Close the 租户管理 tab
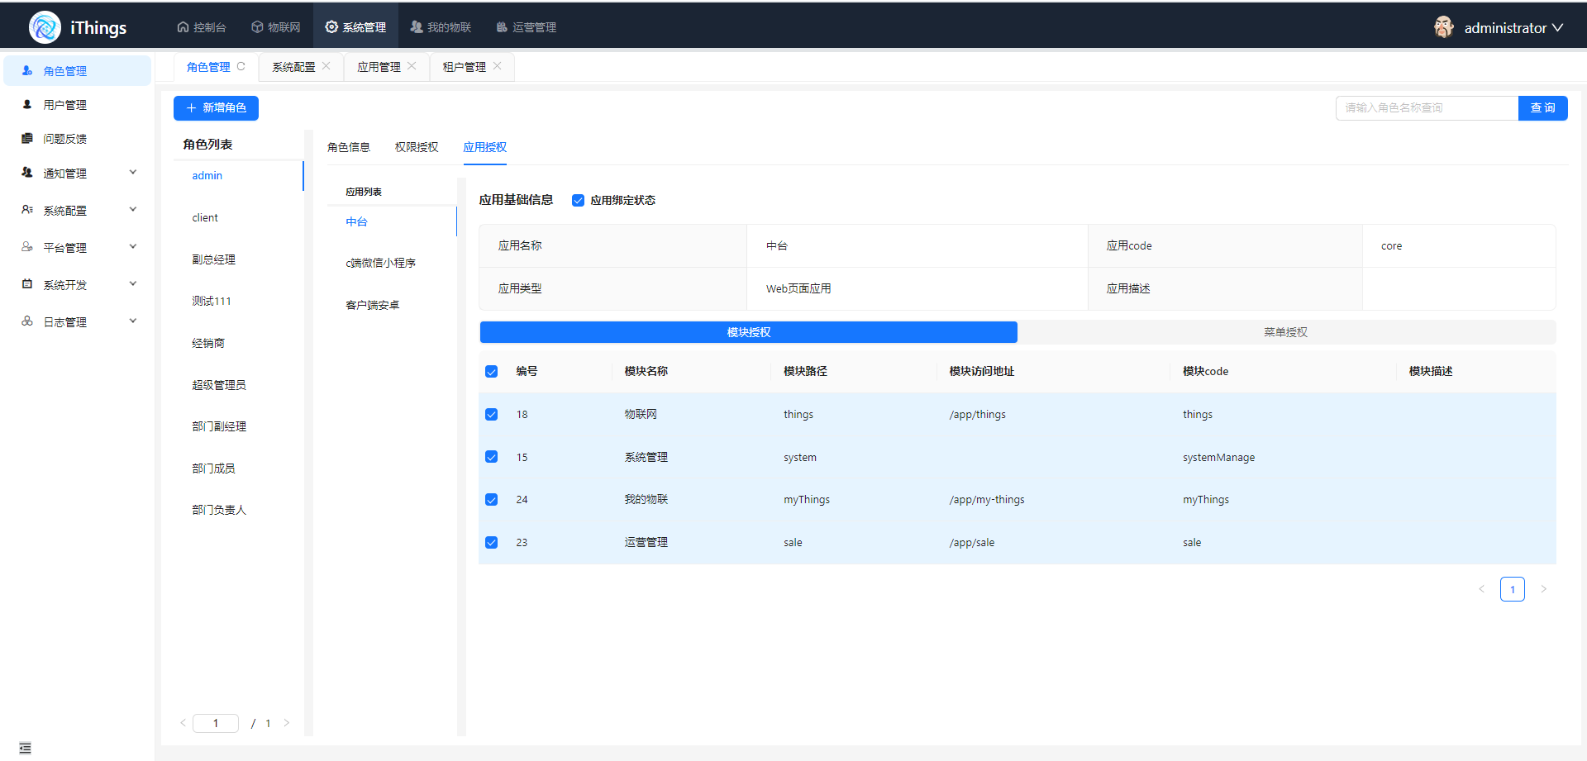 coord(498,67)
